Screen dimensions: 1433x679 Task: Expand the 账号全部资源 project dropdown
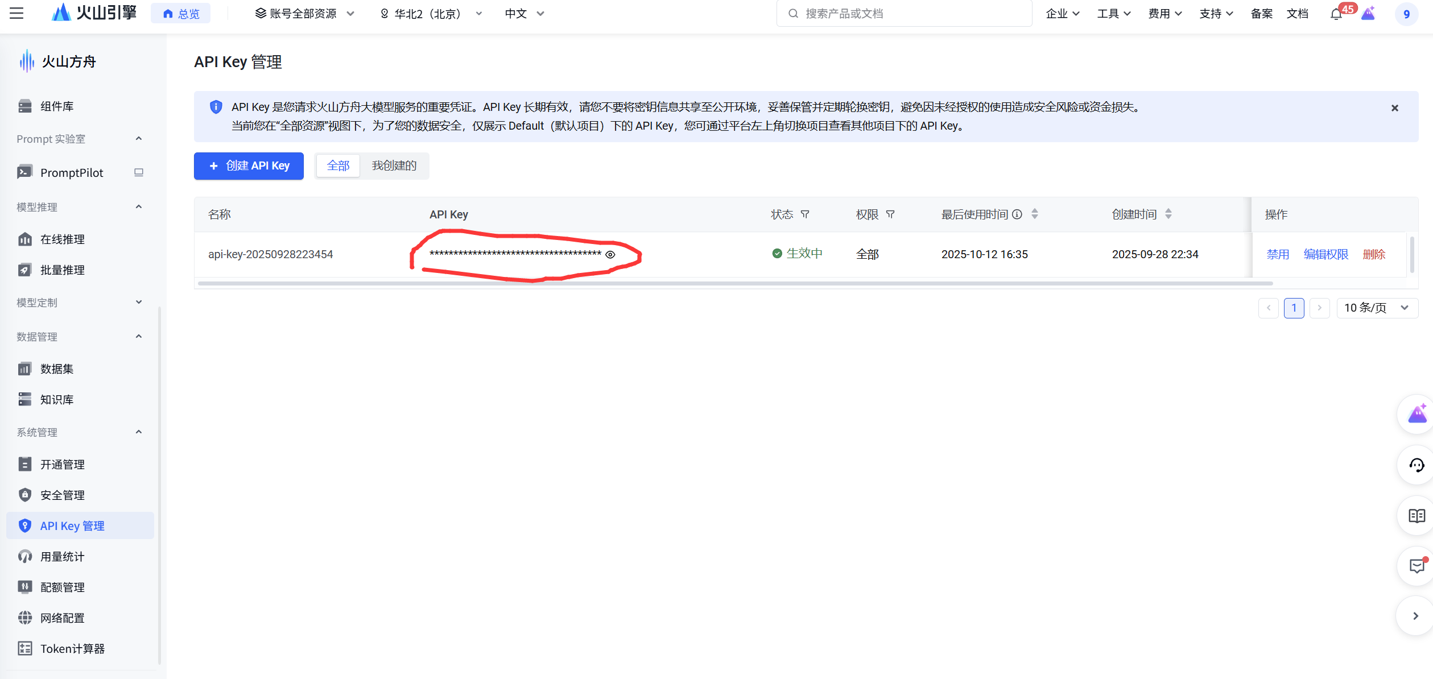304,14
